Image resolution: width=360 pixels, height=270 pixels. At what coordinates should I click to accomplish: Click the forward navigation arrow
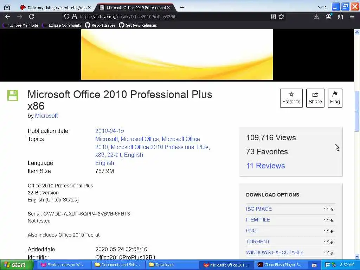pos(20,17)
